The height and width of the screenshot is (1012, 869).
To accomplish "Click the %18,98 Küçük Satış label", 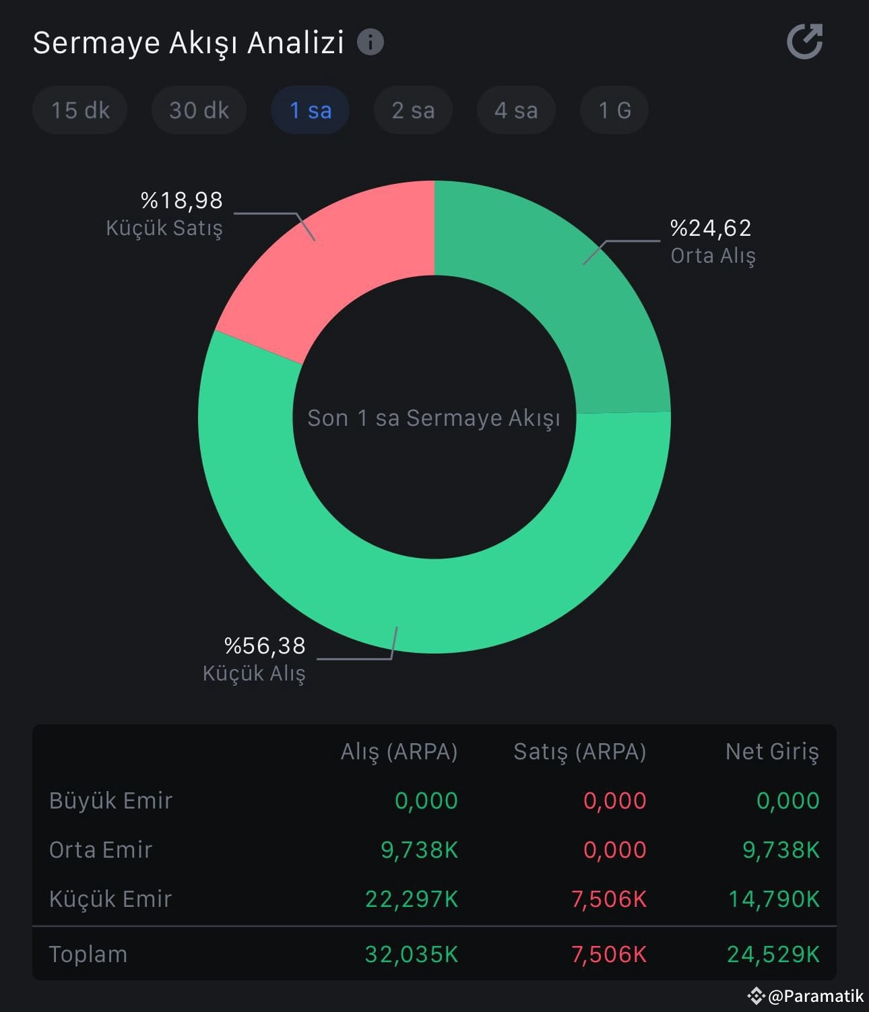I will 165,214.
